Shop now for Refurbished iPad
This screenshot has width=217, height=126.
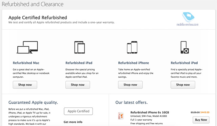78,85
